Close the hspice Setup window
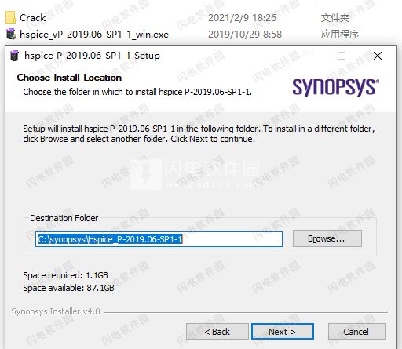The height and width of the screenshot is (349, 402). 378,56
